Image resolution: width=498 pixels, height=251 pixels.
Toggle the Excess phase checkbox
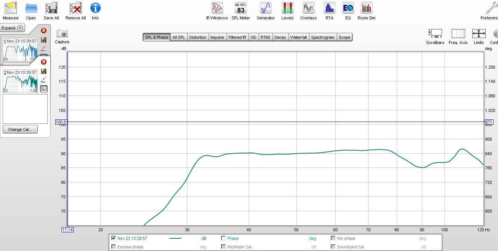click(113, 247)
